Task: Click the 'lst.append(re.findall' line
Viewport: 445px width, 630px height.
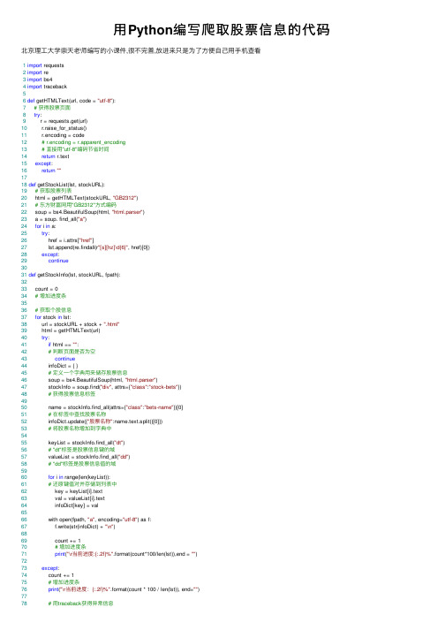Action: pos(99,247)
